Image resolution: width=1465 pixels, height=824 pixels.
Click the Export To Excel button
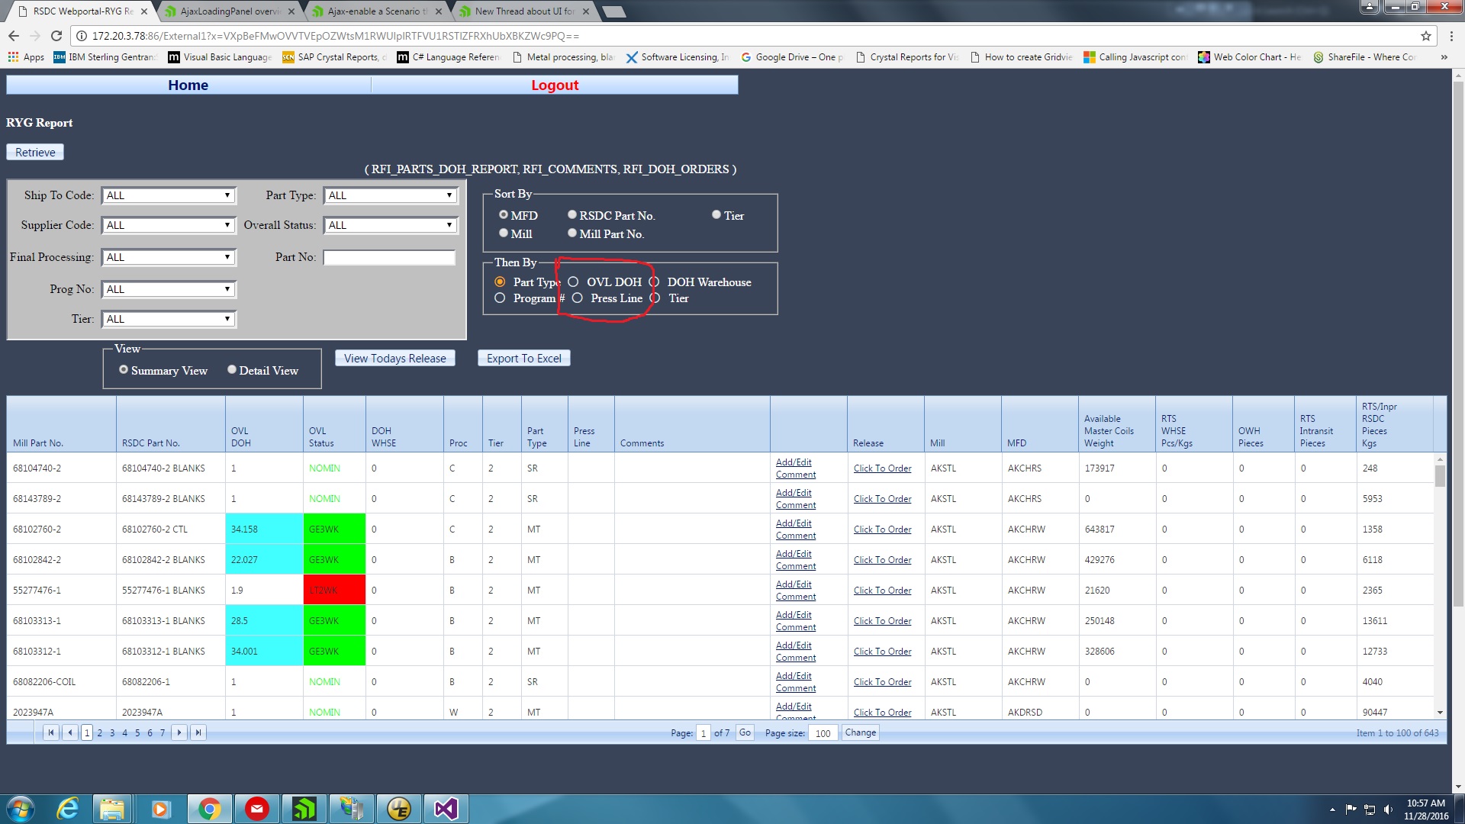pos(523,359)
